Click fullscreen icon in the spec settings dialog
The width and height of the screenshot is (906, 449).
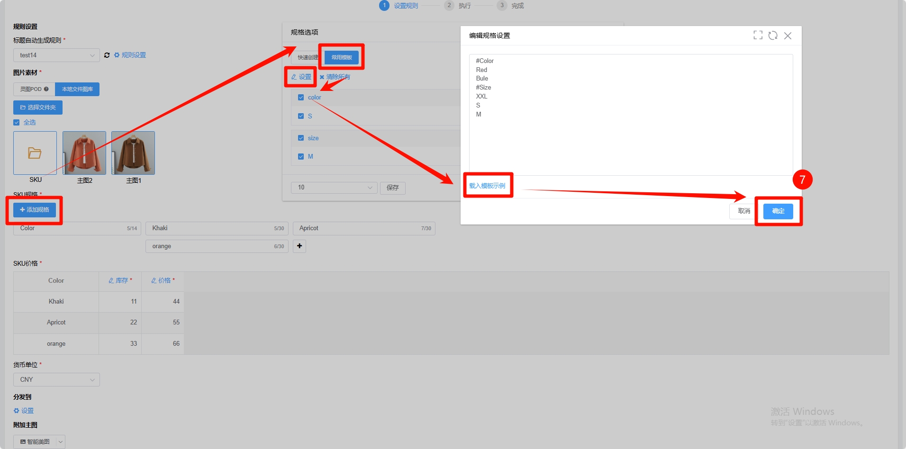pos(758,36)
